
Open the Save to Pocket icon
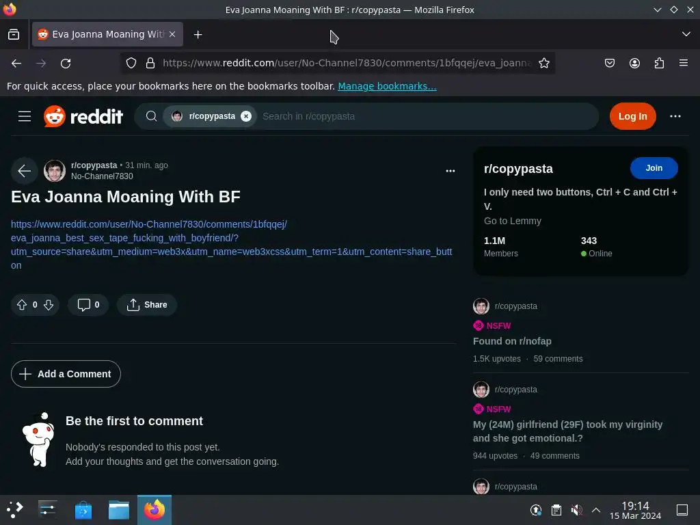(x=609, y=64)
